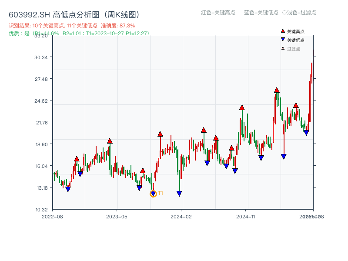Image resolution: width=348 pixels, height=261 pixels.
Task: Click the x-axis date label 2024-11
Action: click(245, 217)
